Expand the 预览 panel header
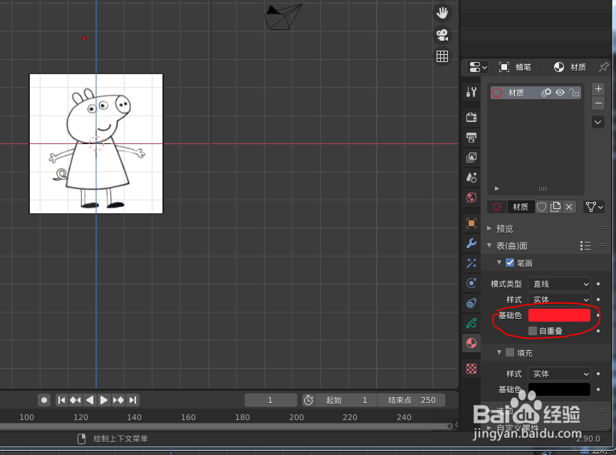The image size is (616, 455). 503,228
